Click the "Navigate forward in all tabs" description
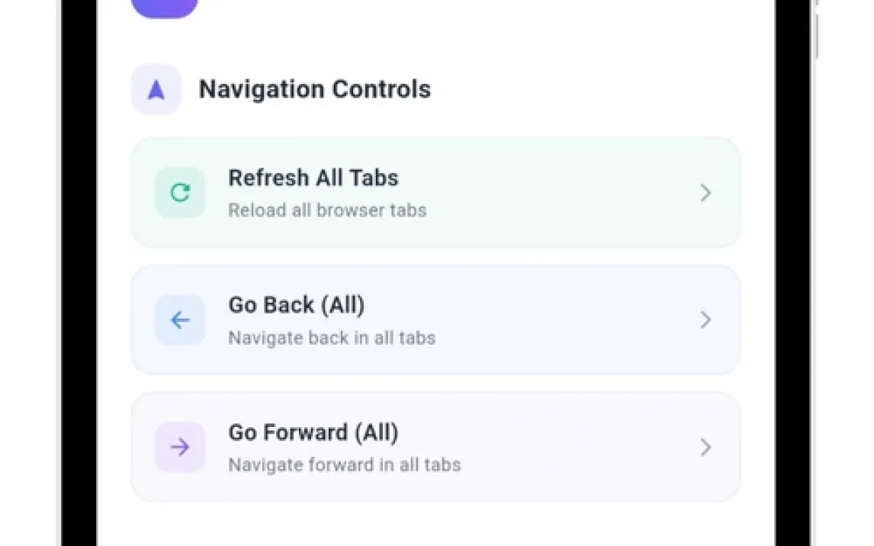 [x=345, y=465]
